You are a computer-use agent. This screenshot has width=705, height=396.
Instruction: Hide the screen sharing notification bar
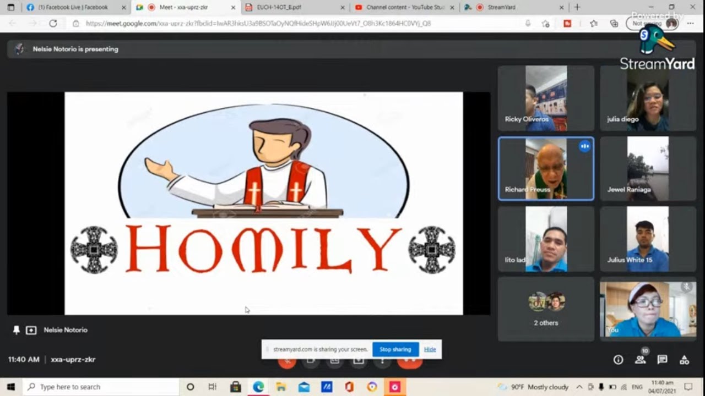click(x=430, y=349)
